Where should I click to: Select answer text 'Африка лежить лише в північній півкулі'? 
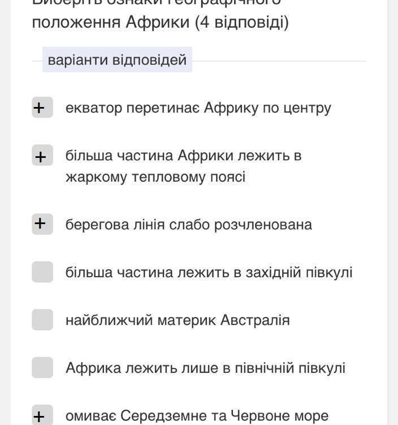point(205,368)
